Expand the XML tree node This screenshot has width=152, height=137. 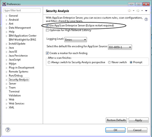(6, 108)
